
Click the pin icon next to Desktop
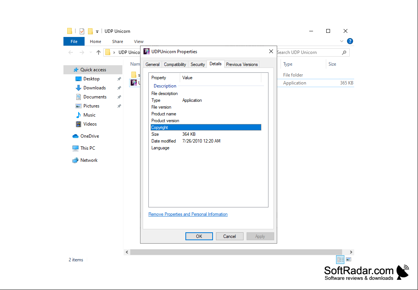pos(119,79)
